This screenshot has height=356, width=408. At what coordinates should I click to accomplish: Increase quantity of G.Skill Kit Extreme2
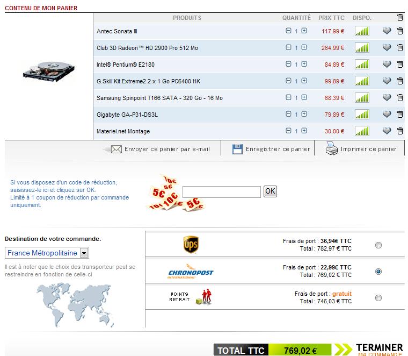point(304,81)
